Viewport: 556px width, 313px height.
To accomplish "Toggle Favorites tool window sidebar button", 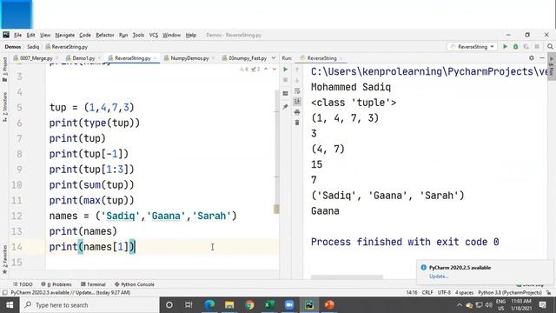I will coord(4,259).
